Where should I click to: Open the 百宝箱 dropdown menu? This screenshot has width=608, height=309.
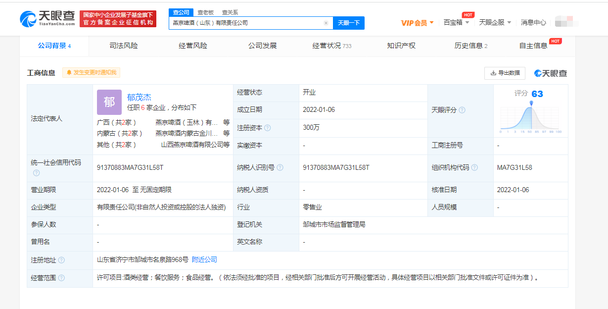click(456, 22)
